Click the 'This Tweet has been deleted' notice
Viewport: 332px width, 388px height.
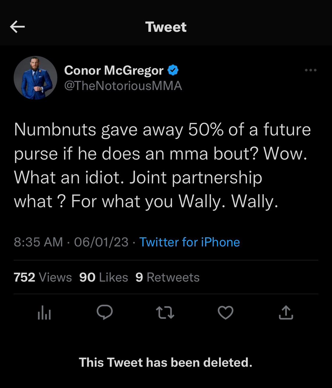coord(165,363)
